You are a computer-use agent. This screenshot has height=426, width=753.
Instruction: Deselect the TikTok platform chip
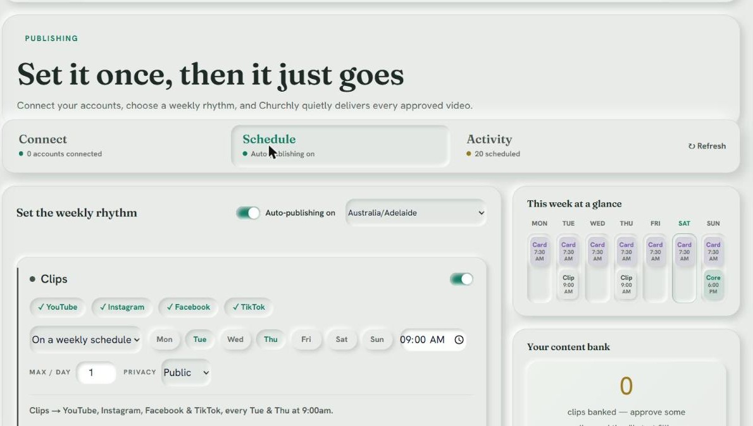[x=249, y=307]
